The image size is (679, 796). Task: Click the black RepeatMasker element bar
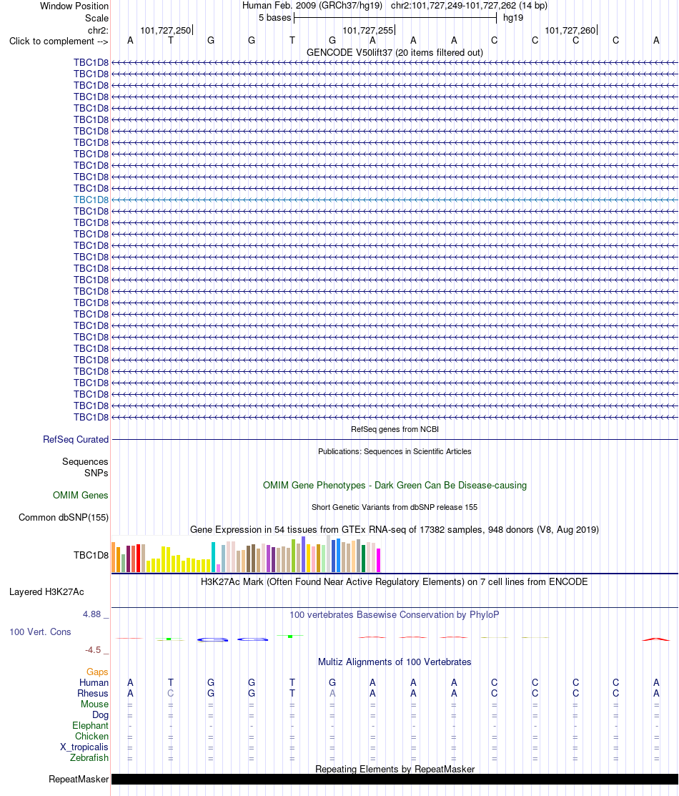[x=395, y=780]
